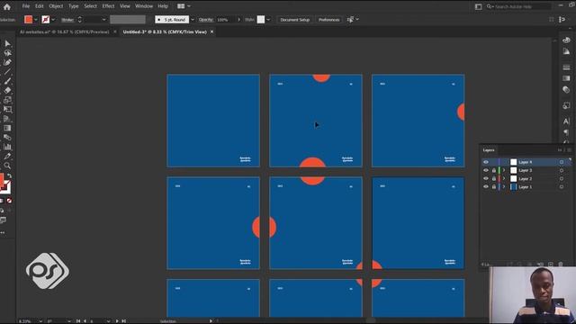The height and width of the screenshot is (324, 576).
Task: Select the Line Segment tool
Action: coord(7,72)
